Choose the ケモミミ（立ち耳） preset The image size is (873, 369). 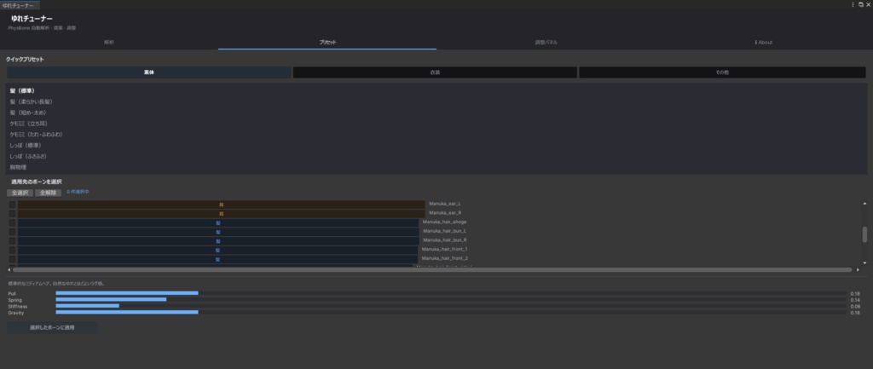pos(436,124)
